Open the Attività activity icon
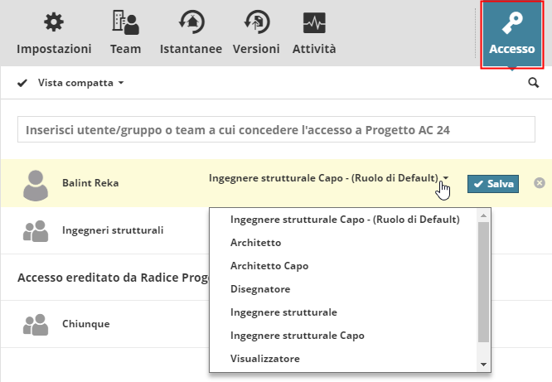Viewport: 552px width, 382px height. (314, 22)
